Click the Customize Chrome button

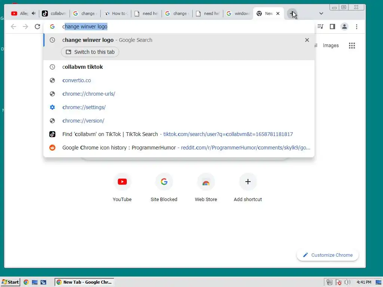coord(328,255)
